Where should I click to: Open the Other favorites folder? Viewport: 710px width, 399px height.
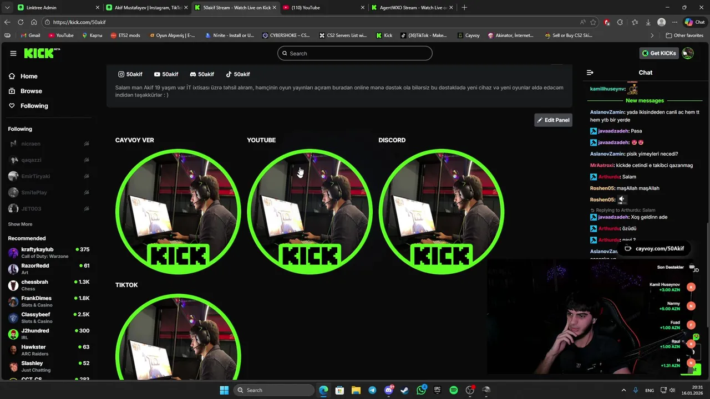(684, 35)
